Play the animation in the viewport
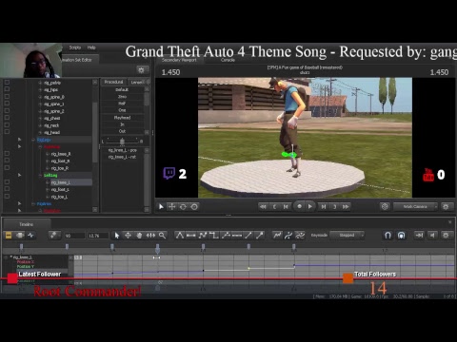The width and height of the screenshot is (457, 342). point(310,206)
